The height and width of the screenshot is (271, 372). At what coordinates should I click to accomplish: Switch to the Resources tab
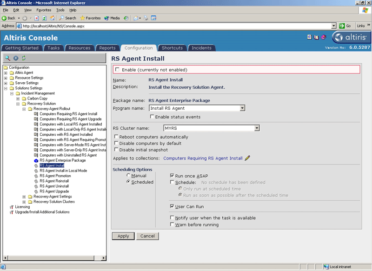[x=79, y=48]
